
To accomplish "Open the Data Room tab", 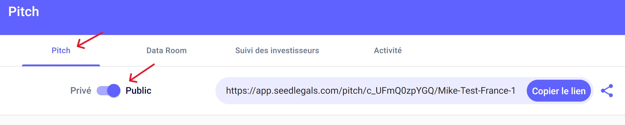I will (x=166, y=51).
